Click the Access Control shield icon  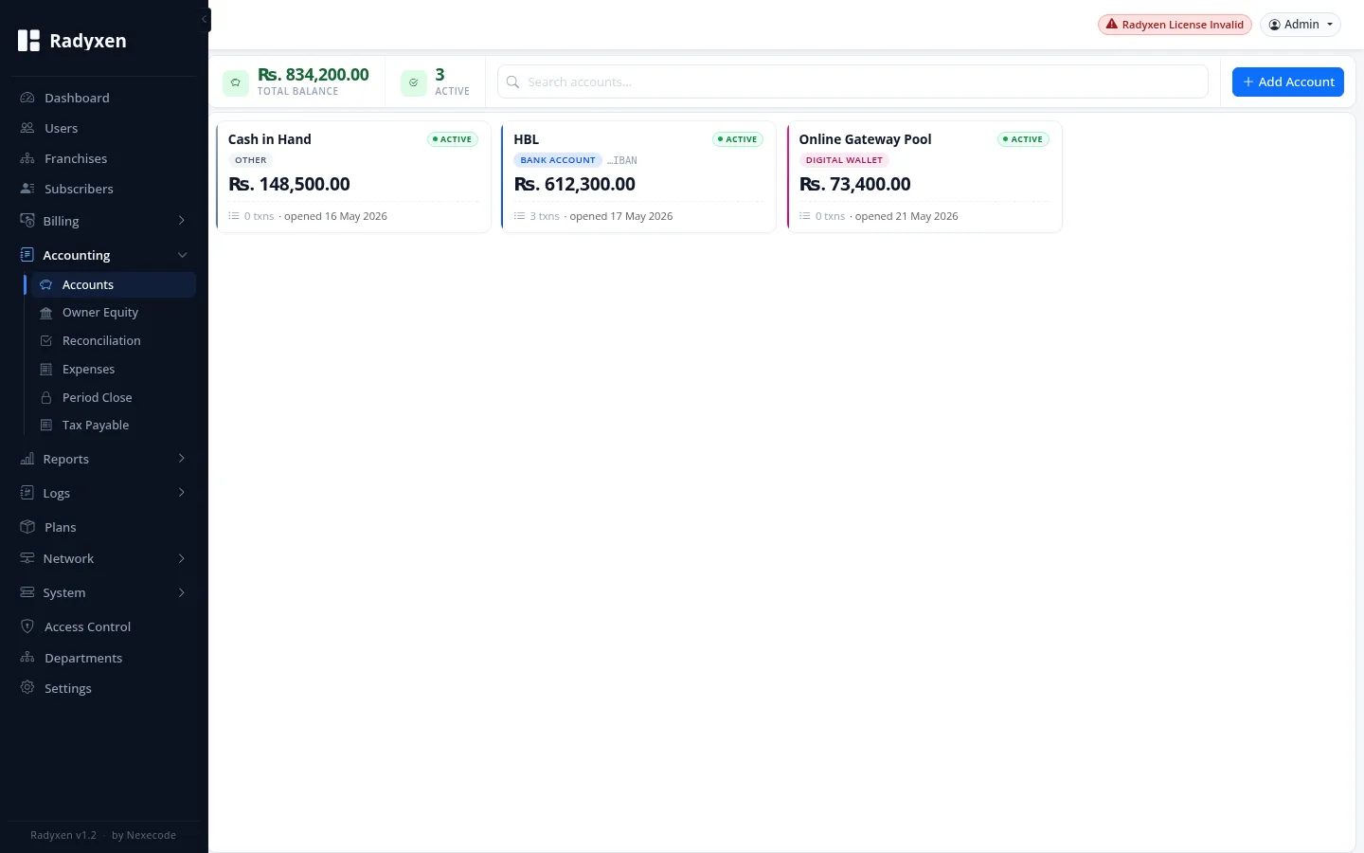click(x=27, y=626)
